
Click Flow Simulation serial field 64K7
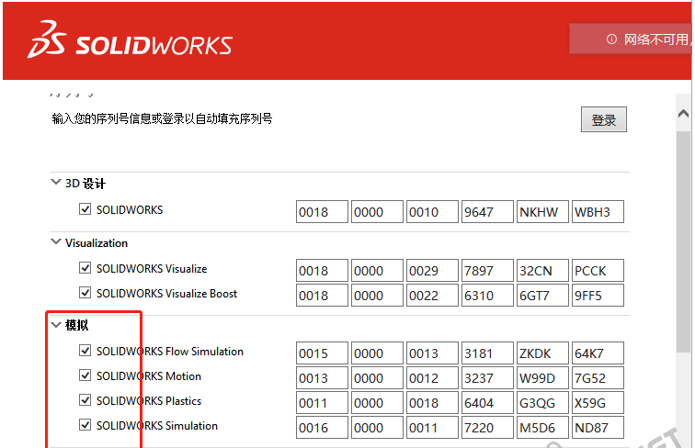coord(598,353)
